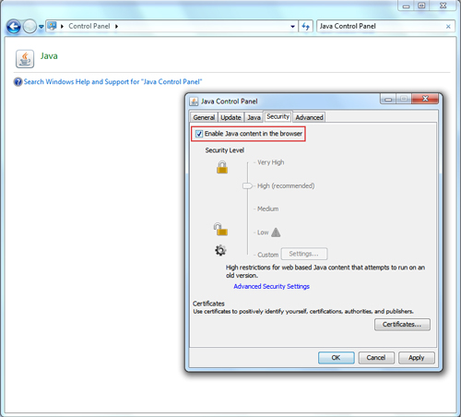The height and width of the screenshot is (417, 461).
Task: Click the closed padlock security icon
Action: click(222, 167)
